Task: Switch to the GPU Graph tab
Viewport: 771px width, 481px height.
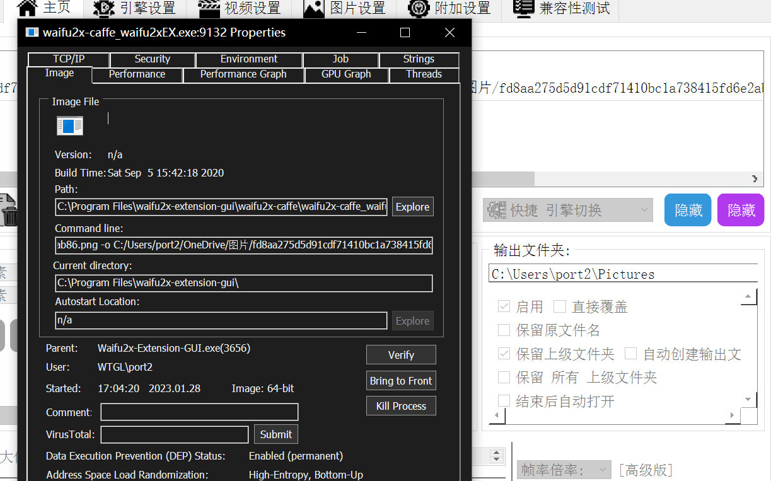Action: tap(346, 74)
